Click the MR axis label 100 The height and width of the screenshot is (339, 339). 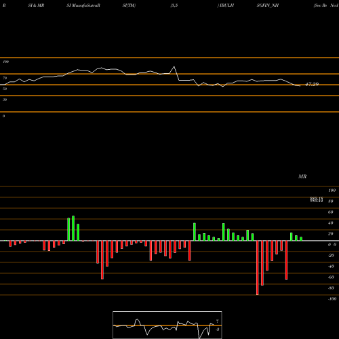(332, 191)
